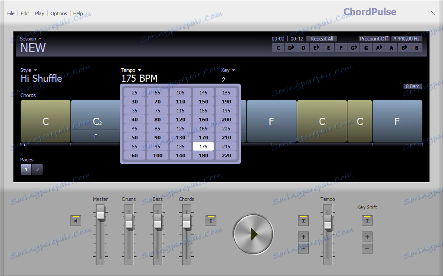
Task: Choose tempo 180 in tempo grid
Action: (x=203, y=156)
